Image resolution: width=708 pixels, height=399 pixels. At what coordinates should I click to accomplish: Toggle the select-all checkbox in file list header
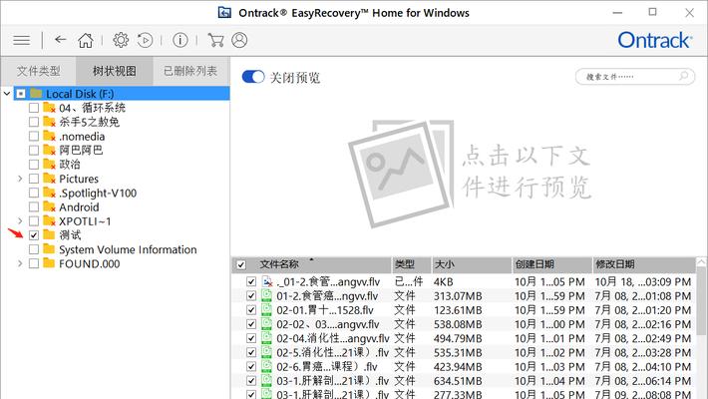[x=241, y=264]
